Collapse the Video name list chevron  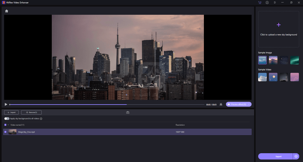coord(8,125)
